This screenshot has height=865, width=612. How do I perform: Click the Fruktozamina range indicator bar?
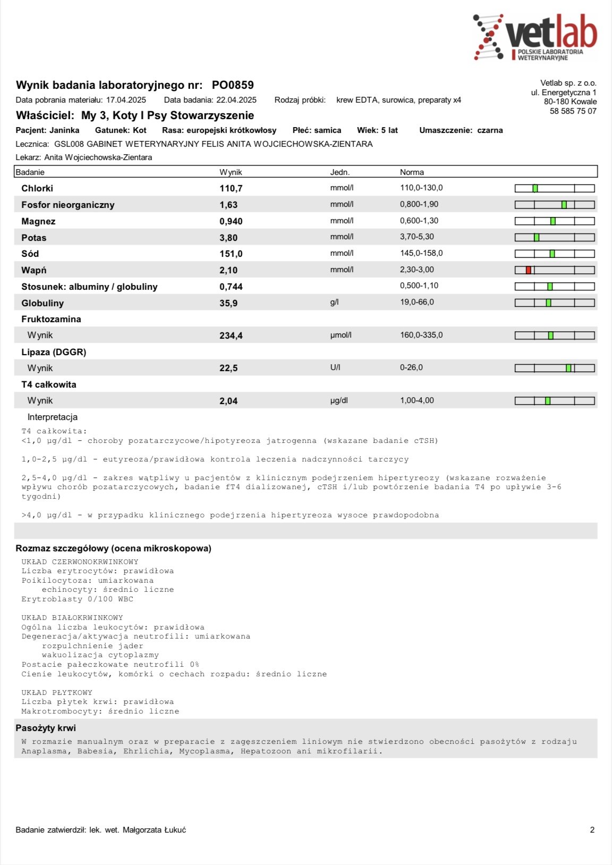pos(555,335)
